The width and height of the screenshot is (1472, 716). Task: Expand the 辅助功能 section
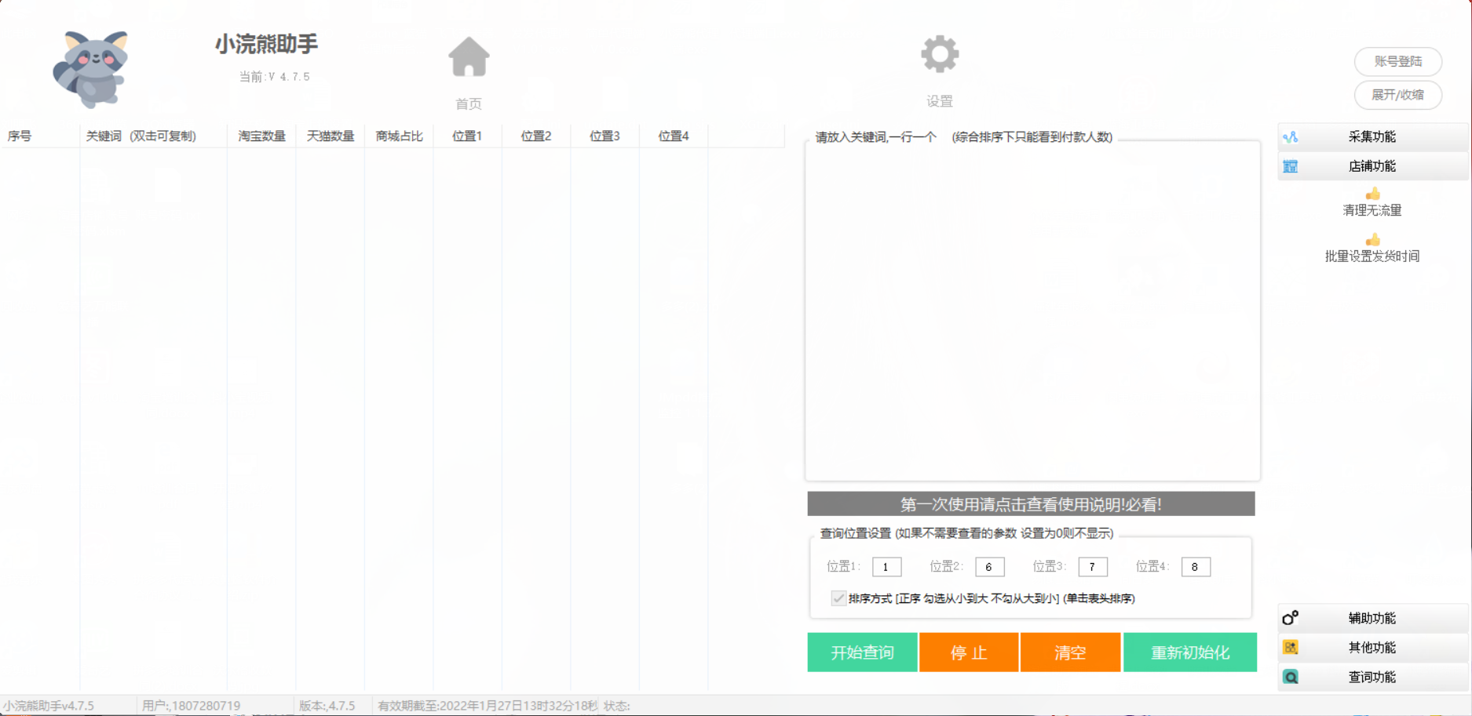[x=1372, y=618]
